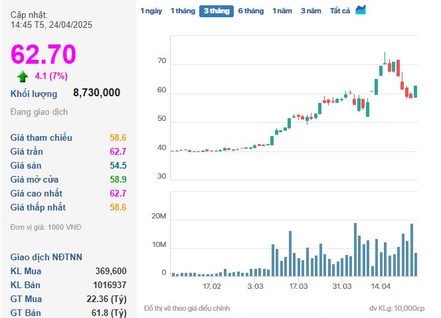Click the Giao dịch NĐTNN heading
This screenshot has width=441, height=318.
[x=46, y=257]
